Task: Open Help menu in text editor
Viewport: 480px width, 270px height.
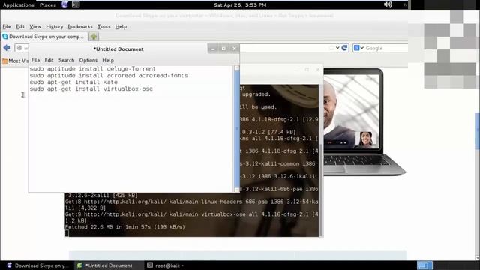Action: (x=108, y=60)
